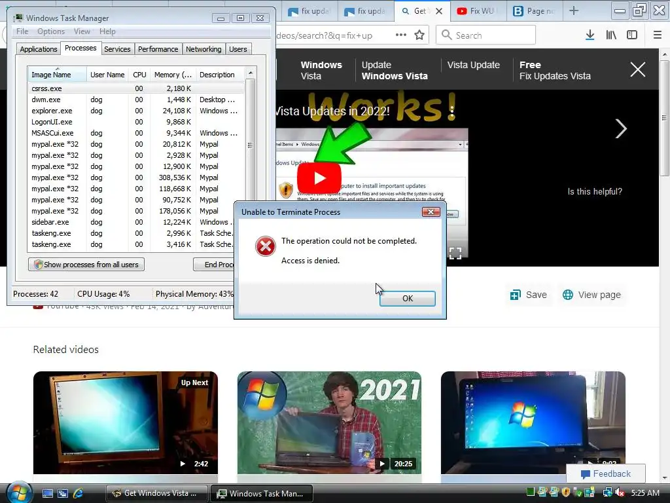Select the dwm.exe process row
The height and width of the screenshot is (503, 670).
click(136, 100)
